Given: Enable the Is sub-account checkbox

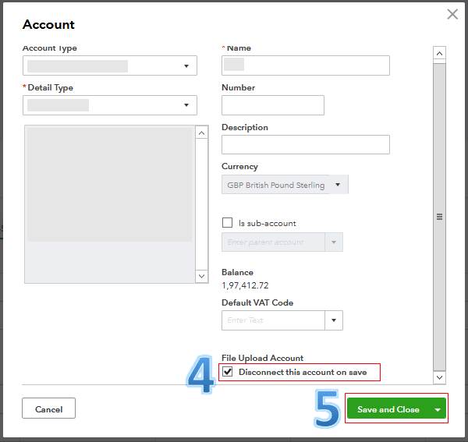Looking at the screenshot, I should (x=228, y=223).
